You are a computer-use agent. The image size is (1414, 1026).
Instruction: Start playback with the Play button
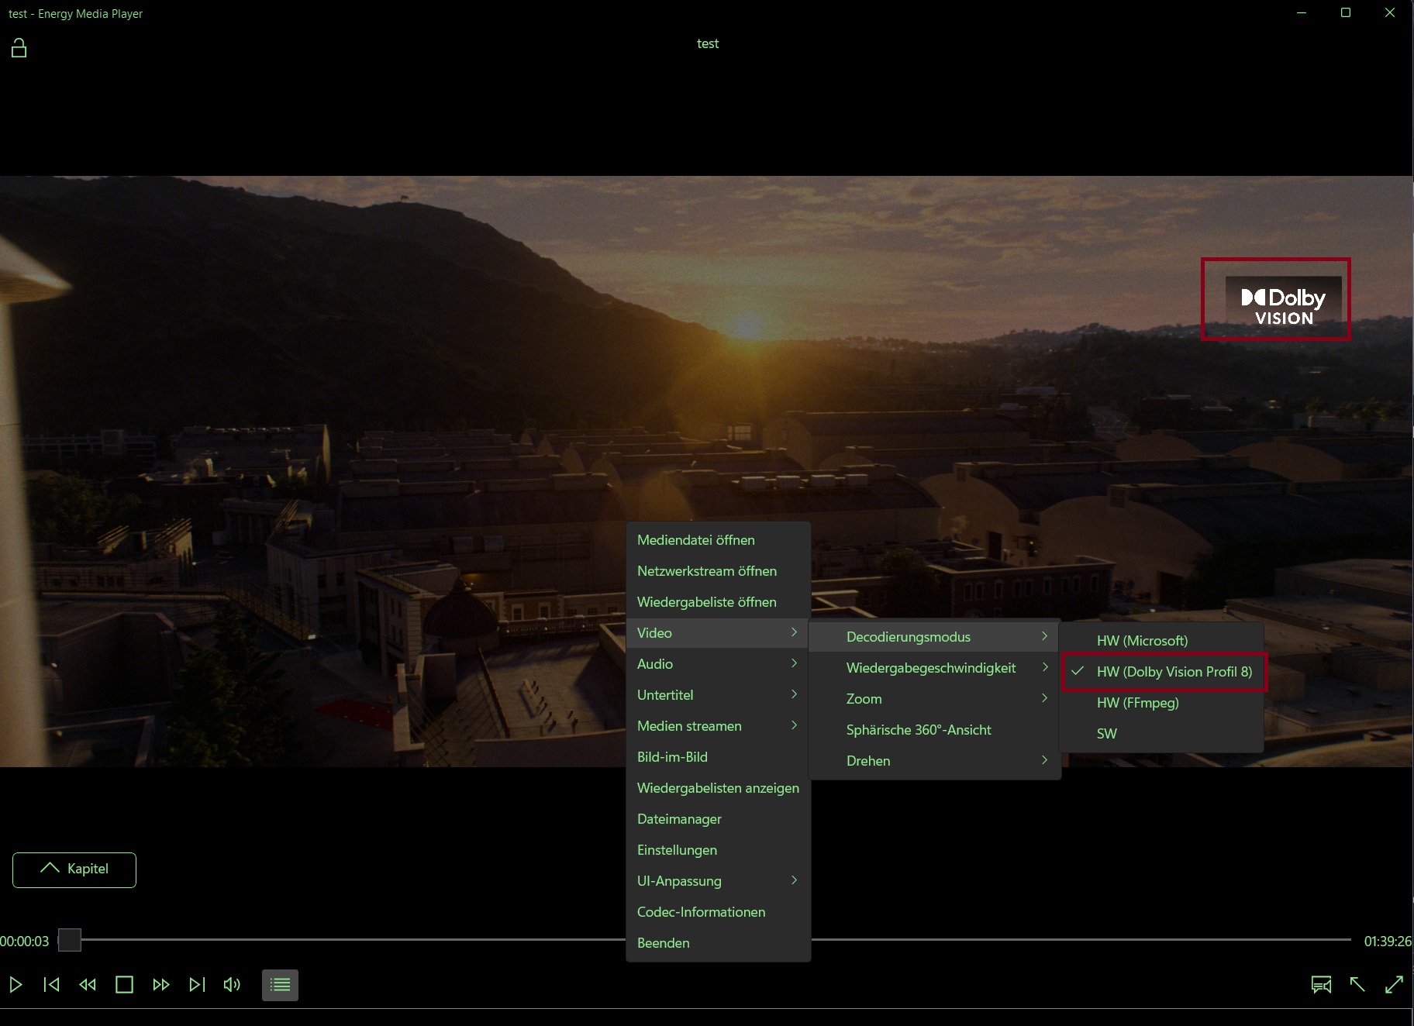16,985
